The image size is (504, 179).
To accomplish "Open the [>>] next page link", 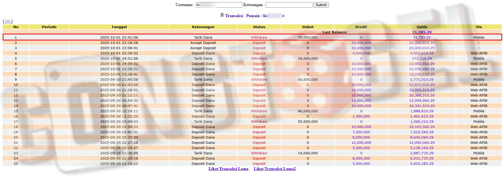I will point(8,21).
